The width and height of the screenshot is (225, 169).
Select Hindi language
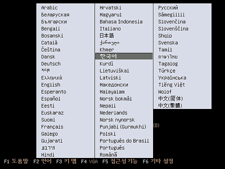(48, 155)
